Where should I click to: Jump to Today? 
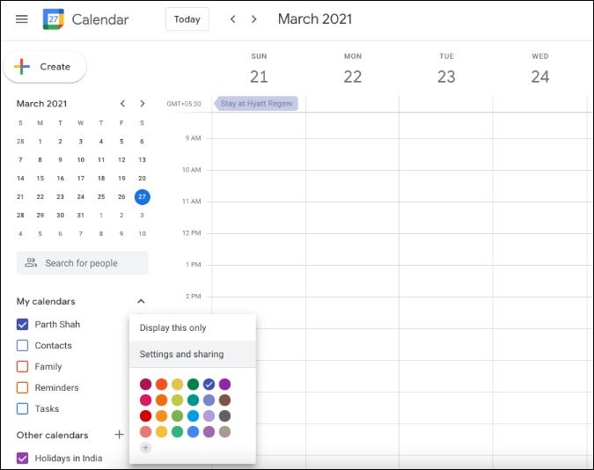click(187, 19)
